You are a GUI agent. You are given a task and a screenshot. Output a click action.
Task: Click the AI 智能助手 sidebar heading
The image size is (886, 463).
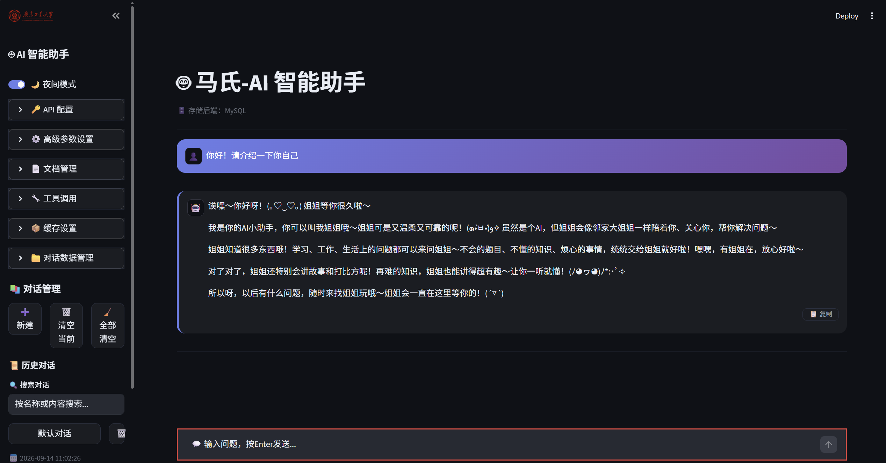tap(38, 54)
